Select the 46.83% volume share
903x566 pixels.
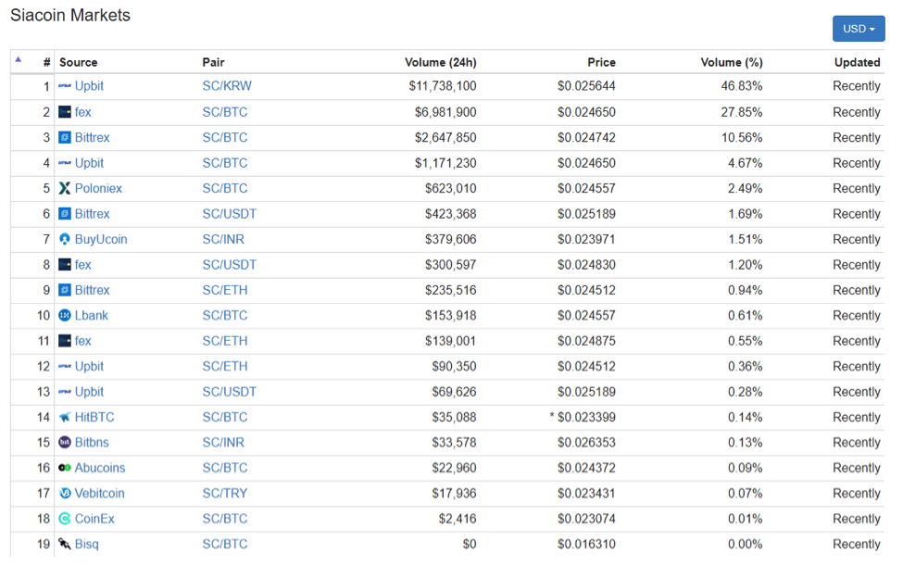(x=742, y=86)
